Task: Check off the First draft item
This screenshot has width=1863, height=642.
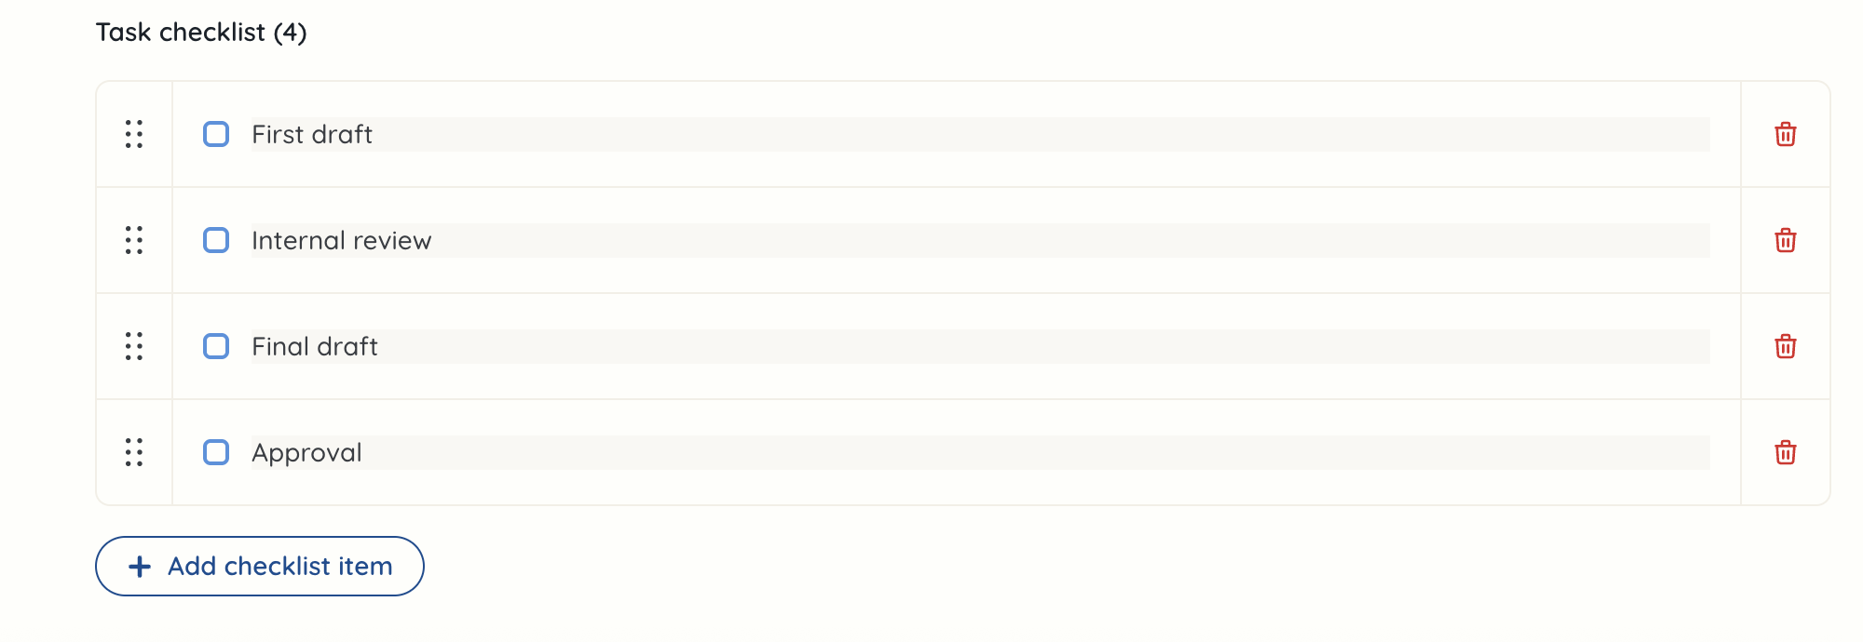Action: click(x=216, y=134)
